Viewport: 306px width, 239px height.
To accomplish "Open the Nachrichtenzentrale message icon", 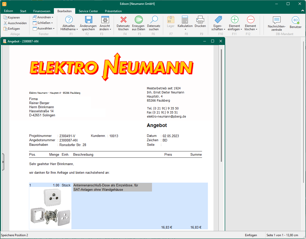I will coord(277,20).
